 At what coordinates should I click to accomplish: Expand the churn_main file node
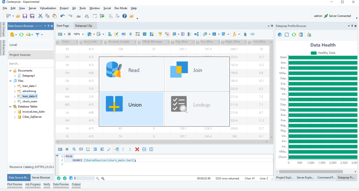coord(15,102)
